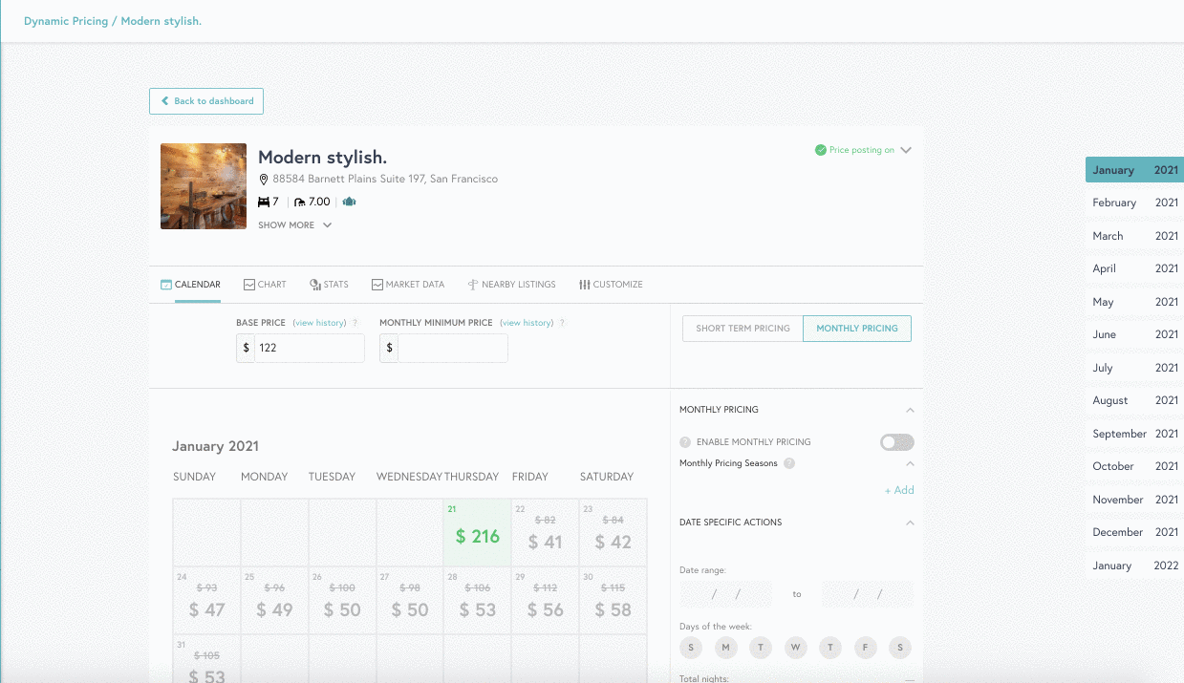Viewport: 1184px width, 683px height.
Task: Switch to the Stats tab
Action: (329, 285)
